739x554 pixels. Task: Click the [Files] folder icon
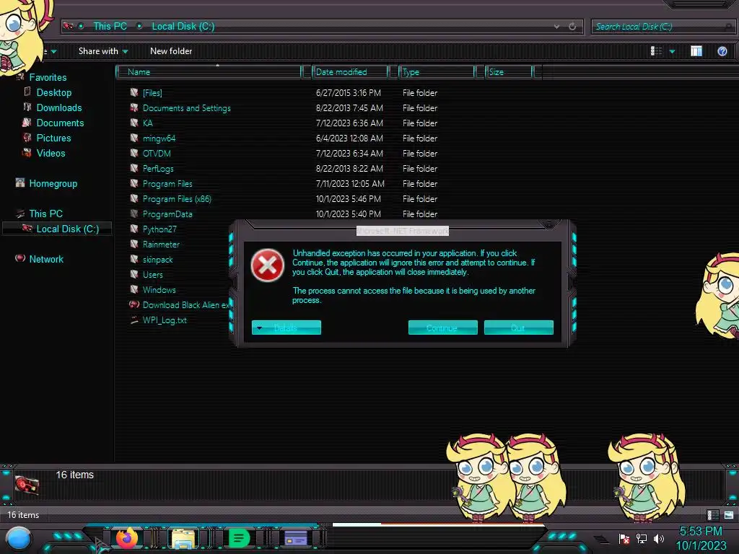pyautogui.click(x=134, y=92)
